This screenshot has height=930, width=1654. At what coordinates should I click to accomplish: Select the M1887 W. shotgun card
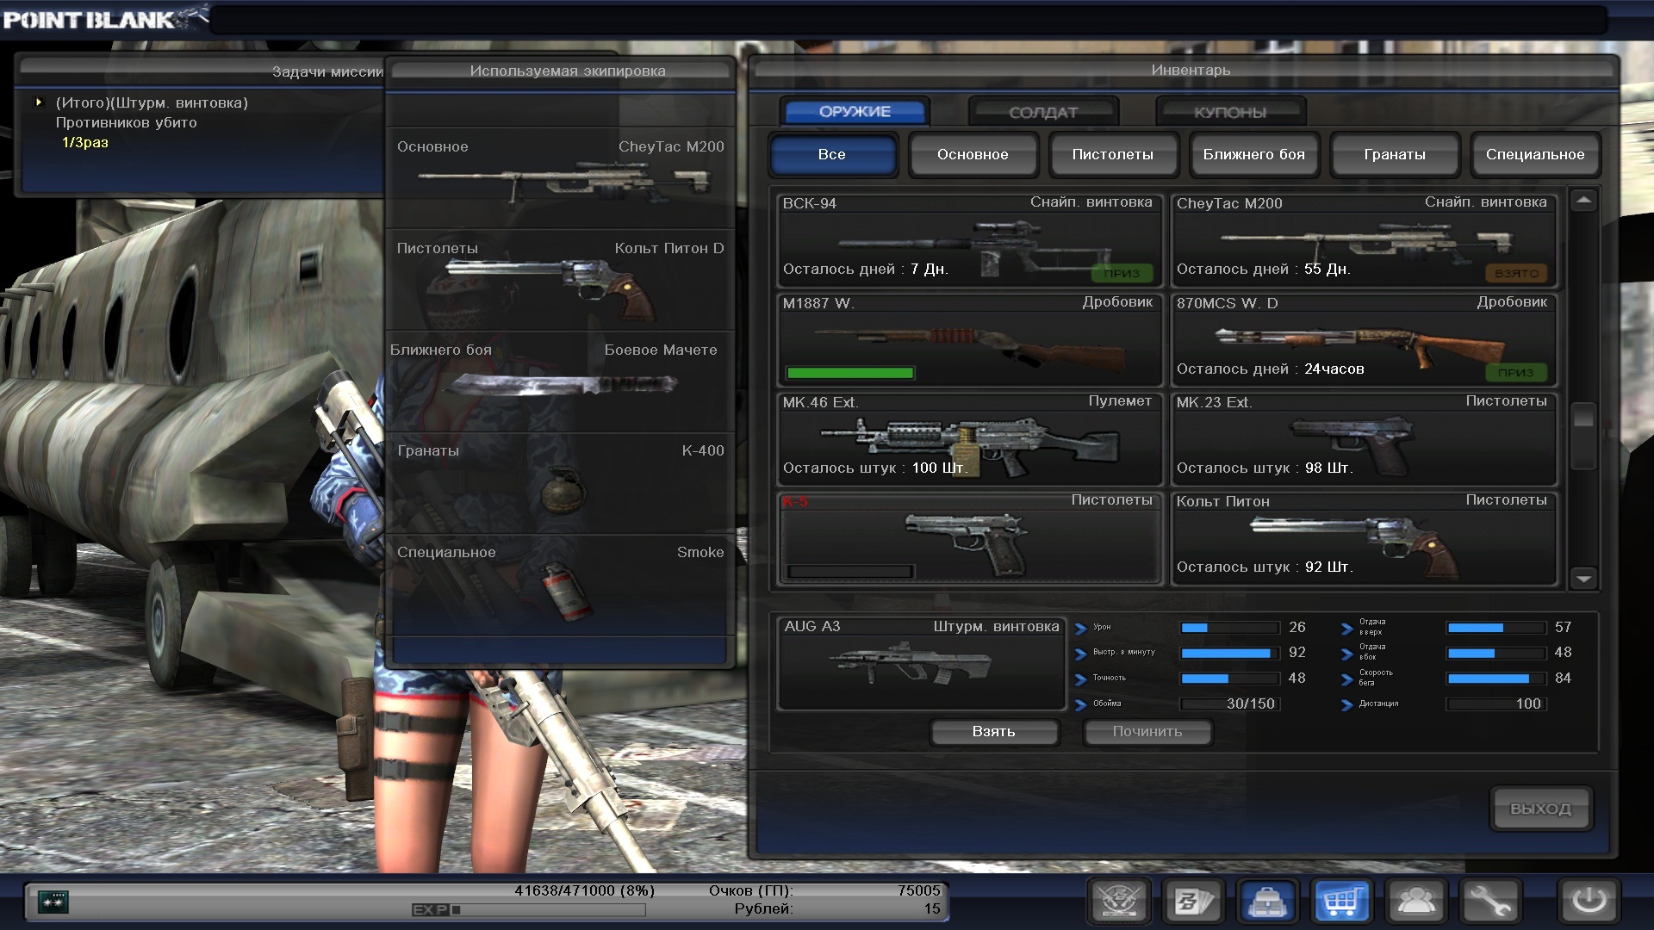coord(969,340)
